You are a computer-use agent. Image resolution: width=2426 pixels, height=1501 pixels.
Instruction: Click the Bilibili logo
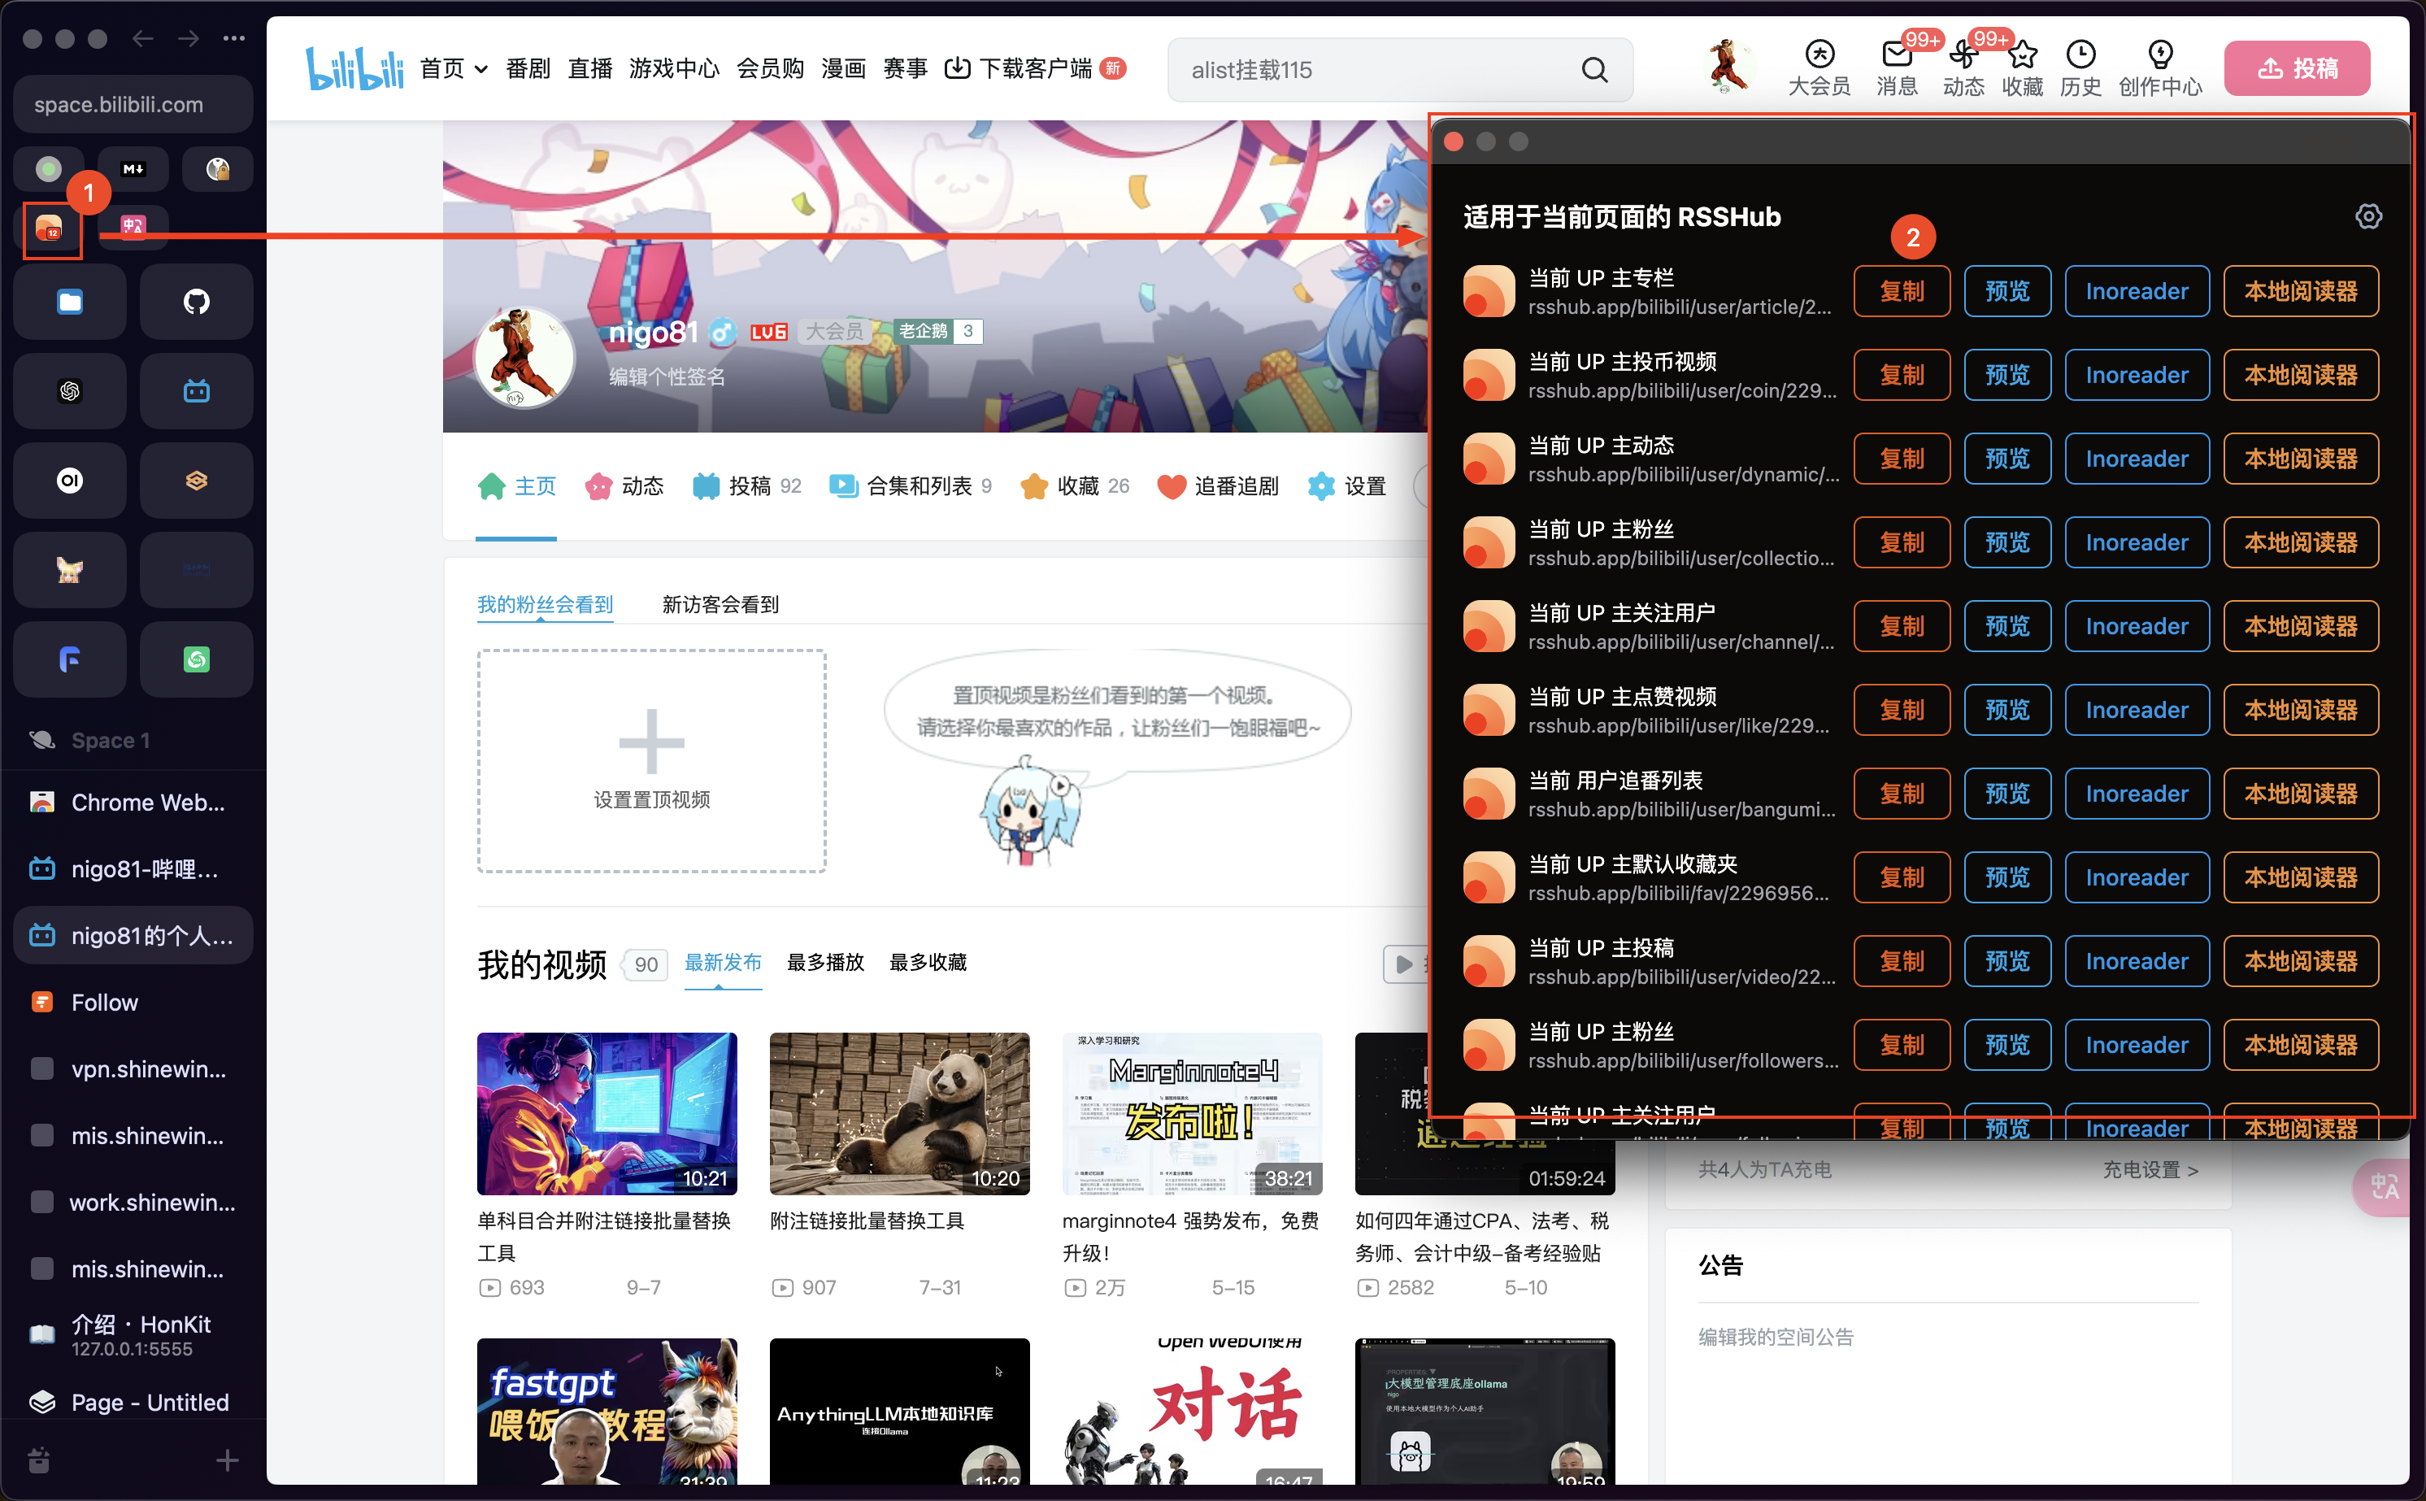354,68
